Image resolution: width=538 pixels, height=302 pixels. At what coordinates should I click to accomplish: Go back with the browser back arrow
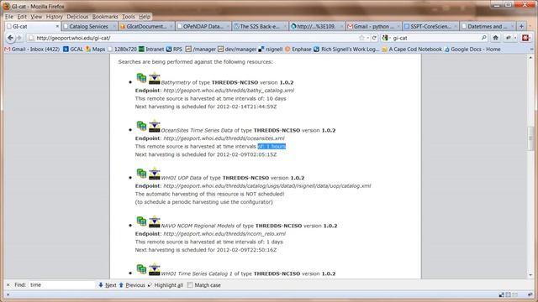point(11,38)
